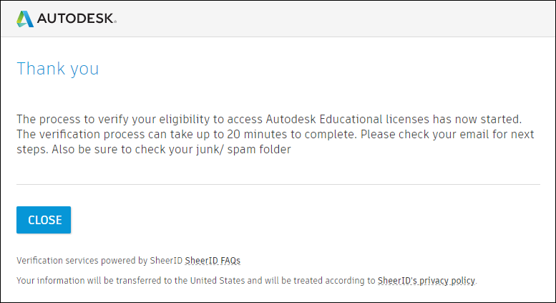Open SheerID's privacy policy link
This screenshot has width=556, height=303.
pyautogui.click(x=426, y=281)
